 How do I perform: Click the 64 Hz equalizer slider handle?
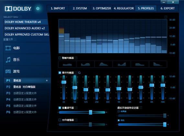(x=75, y=88)
